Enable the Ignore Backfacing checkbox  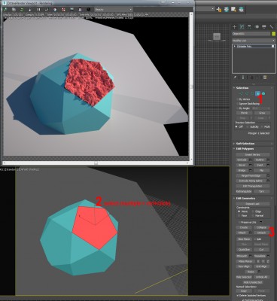point(237,104)
